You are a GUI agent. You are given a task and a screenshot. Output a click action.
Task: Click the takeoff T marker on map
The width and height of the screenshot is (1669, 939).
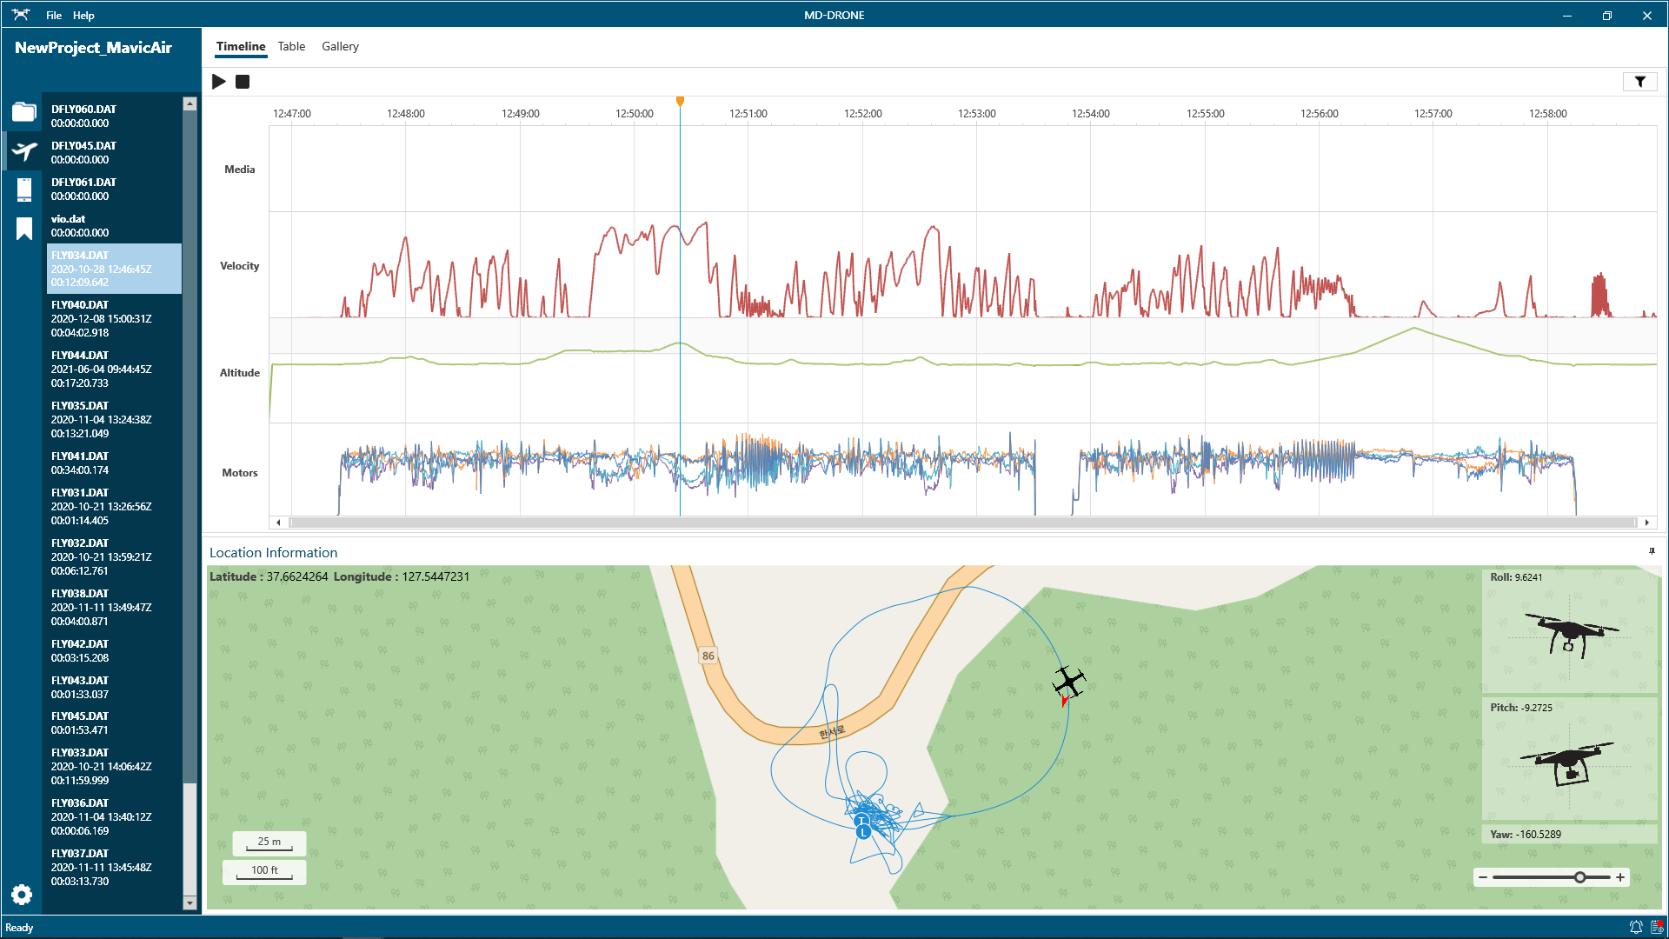click(861, 821)
